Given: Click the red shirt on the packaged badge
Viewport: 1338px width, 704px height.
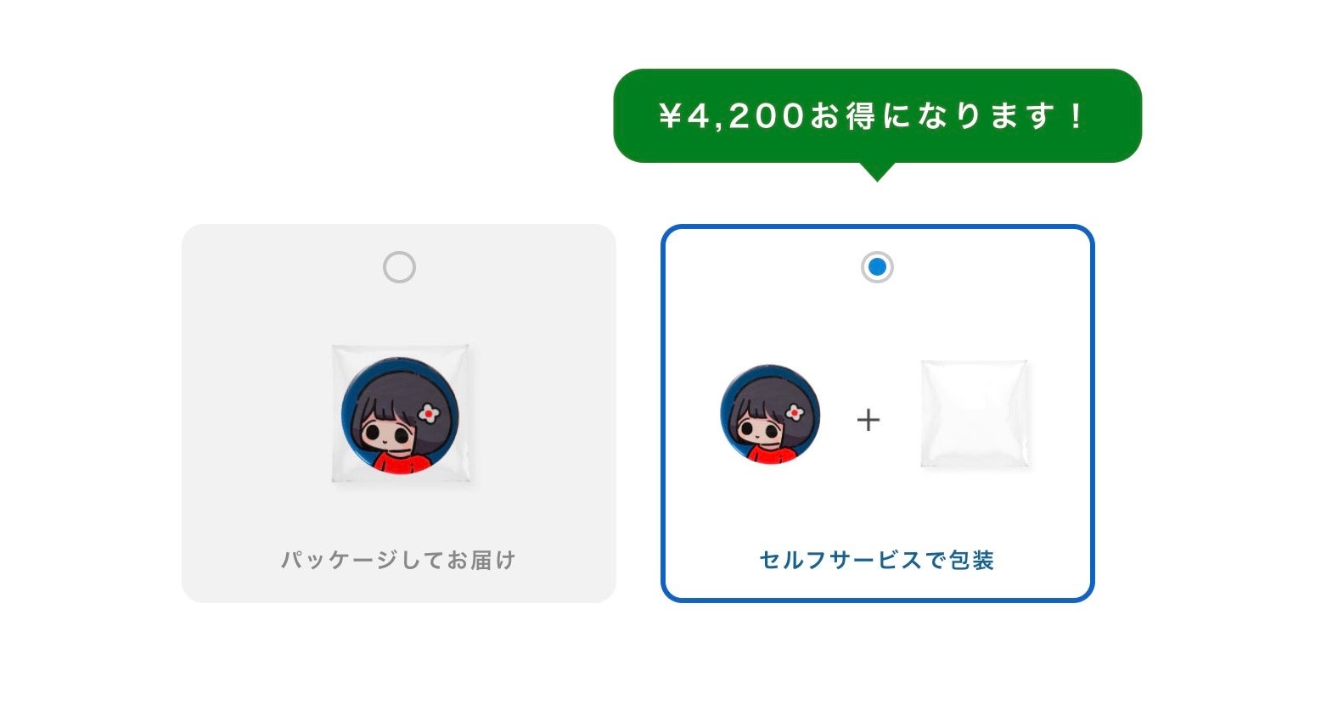Looking at the screenshot, I should [406, 461].
